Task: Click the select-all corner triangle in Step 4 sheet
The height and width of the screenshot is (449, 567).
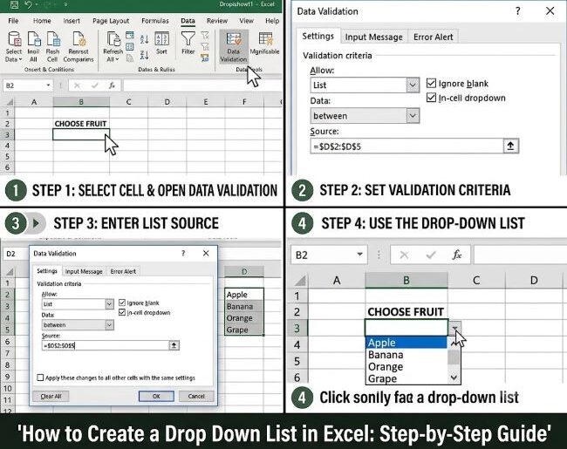Action: [300, 280]
